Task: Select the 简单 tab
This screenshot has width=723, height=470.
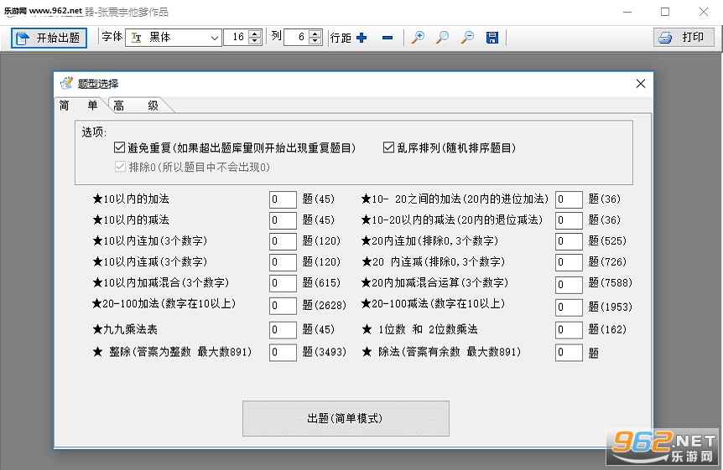Action: point(79,105)
